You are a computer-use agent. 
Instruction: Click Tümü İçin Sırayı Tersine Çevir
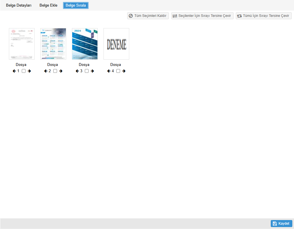[x=263, y=16]
